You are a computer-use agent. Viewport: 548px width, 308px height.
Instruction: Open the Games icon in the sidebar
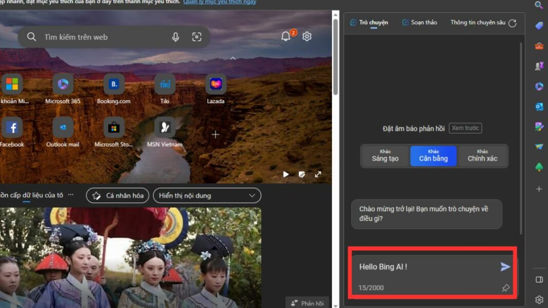539,66
